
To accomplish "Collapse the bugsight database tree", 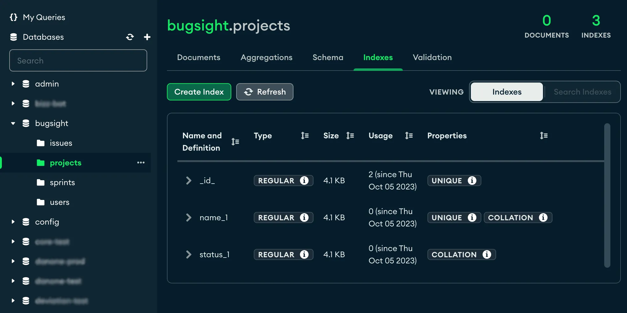I will point(13,123).
